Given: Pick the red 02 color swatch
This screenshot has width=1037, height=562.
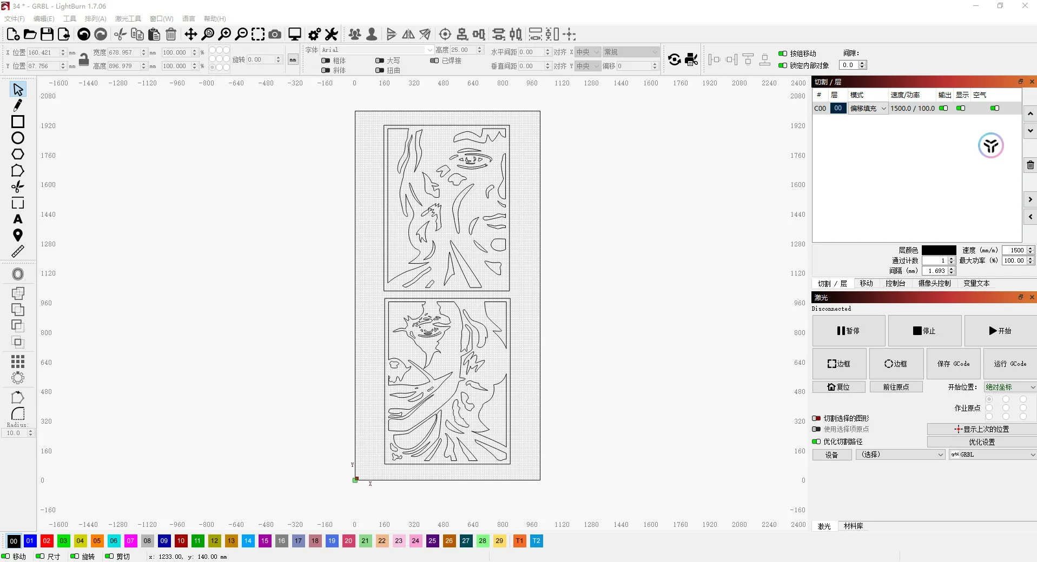Looking at the screenshot, I should [x=47, y=541].
